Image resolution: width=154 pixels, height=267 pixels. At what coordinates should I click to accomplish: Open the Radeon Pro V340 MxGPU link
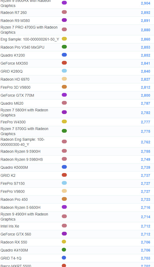point(22,47)
